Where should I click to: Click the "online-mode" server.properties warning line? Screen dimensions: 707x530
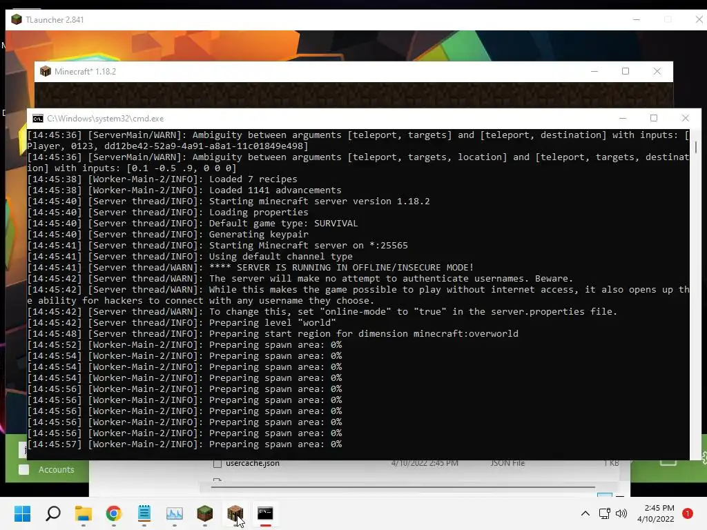[322, 311]
